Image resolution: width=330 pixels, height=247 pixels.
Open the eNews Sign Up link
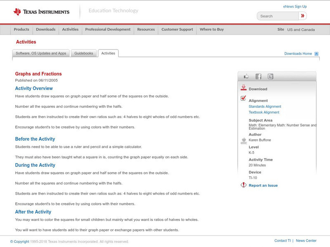[295, 7]
